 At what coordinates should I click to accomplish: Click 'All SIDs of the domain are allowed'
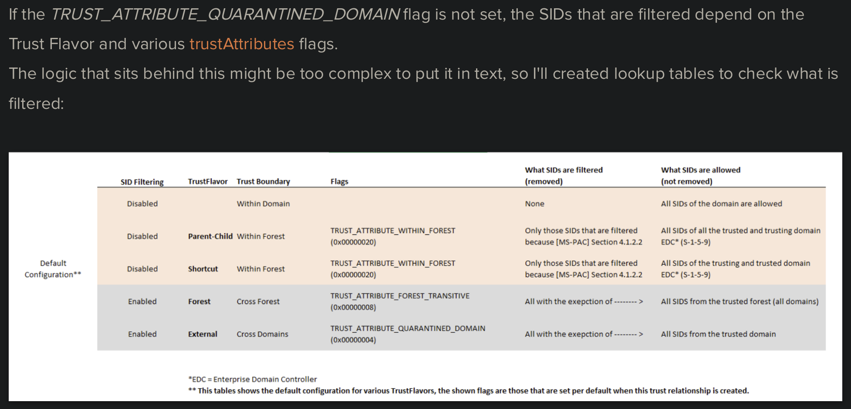point(721,203)
